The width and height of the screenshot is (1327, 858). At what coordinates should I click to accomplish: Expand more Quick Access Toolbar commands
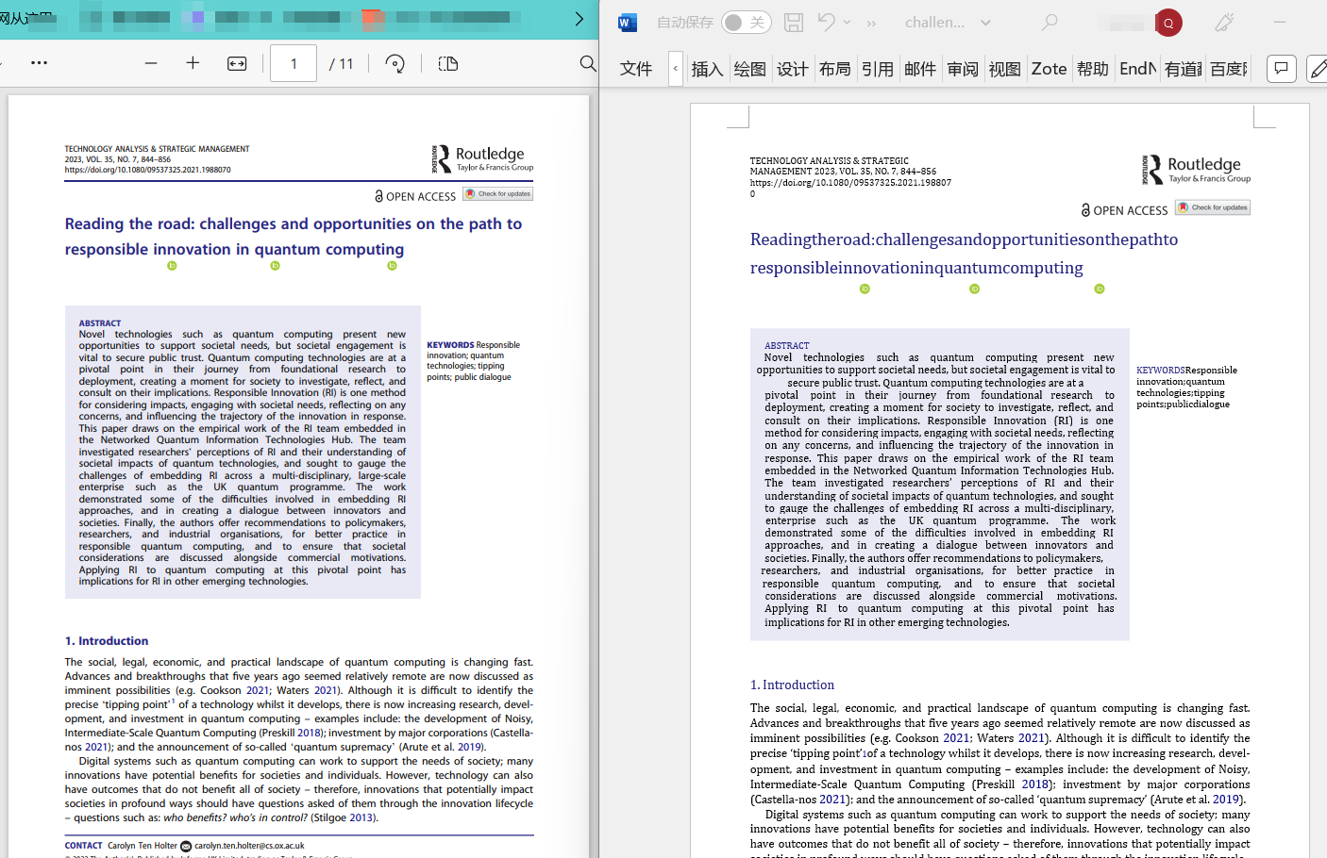click(x=871, y=23)
